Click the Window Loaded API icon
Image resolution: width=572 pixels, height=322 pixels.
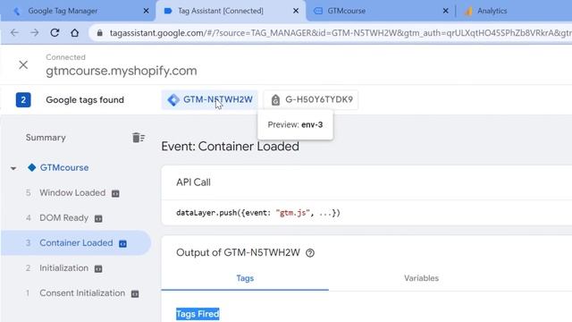tap(115, 193)
